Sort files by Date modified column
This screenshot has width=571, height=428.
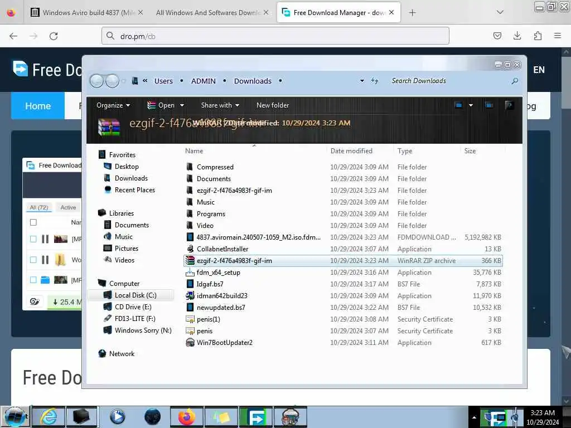351,150
